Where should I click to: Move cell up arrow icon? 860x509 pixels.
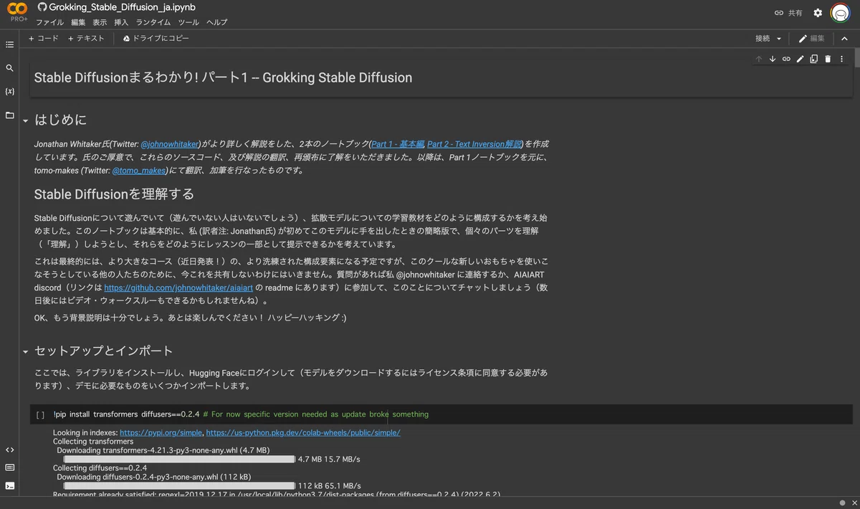[x=759, y=59]
